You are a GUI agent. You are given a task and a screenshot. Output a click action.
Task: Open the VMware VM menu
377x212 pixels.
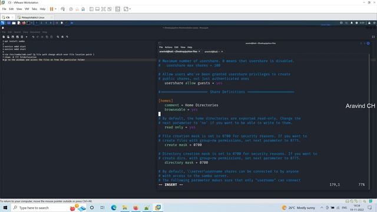tap(27, 9)
